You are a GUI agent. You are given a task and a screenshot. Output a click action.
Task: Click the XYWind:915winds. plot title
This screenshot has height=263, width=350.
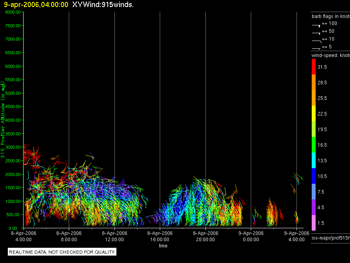(103, 5)
